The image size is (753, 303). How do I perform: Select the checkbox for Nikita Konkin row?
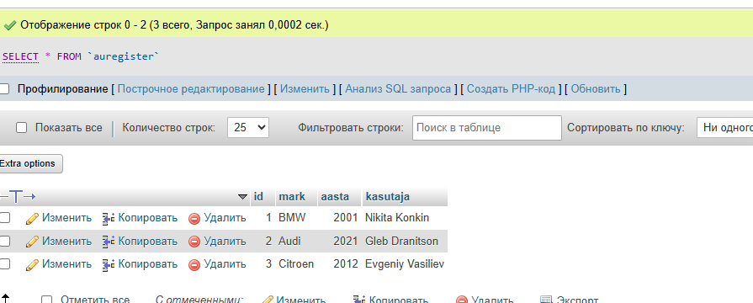(x=4, y=218)
